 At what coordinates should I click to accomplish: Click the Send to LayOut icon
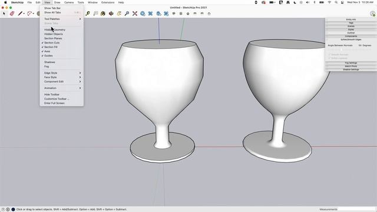click(x=158, y=14)
